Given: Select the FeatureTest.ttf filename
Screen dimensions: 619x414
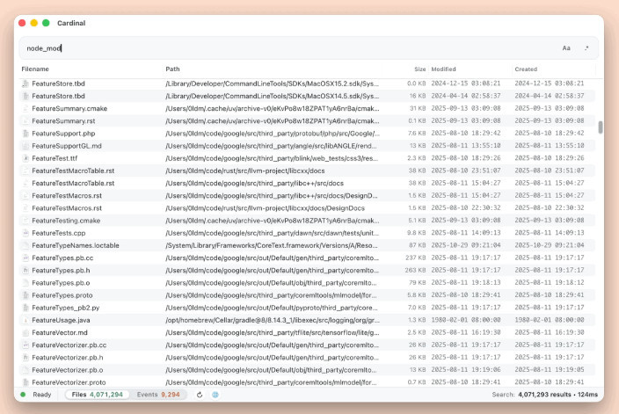Looking at the screenshot, I should (55, 158).
